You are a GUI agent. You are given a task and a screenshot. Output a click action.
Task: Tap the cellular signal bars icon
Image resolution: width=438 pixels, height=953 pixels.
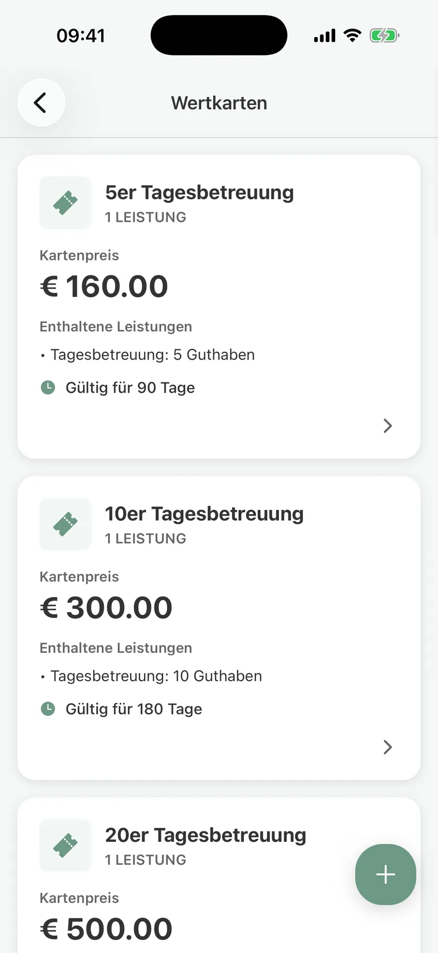click(324, 35)
